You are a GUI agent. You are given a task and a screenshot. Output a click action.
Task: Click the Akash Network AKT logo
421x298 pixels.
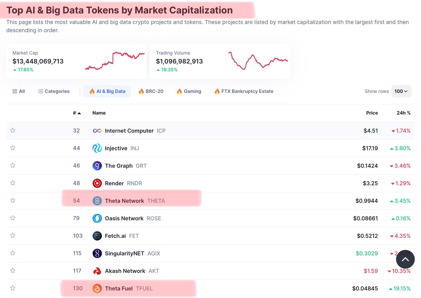pos(97,271)
